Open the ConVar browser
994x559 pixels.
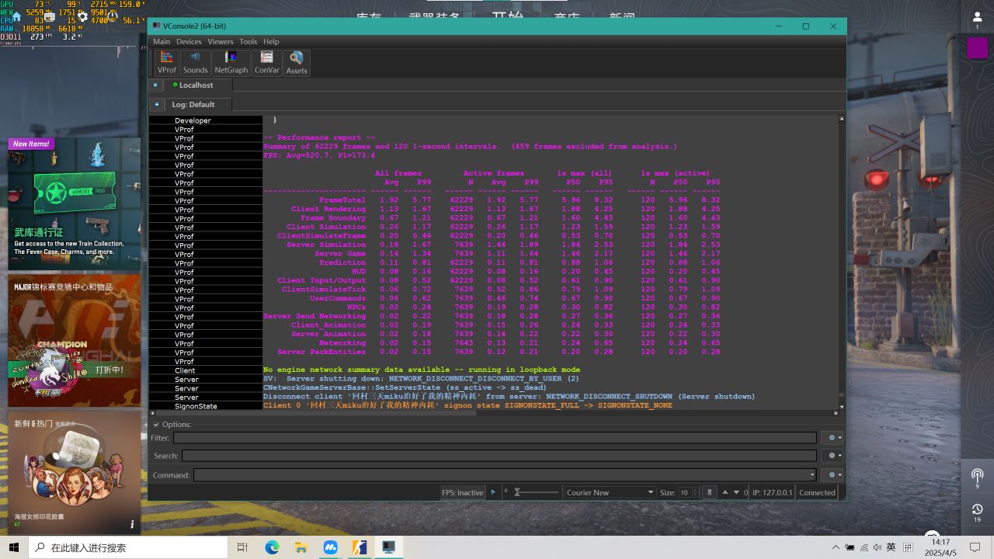[x=266, y=62]
